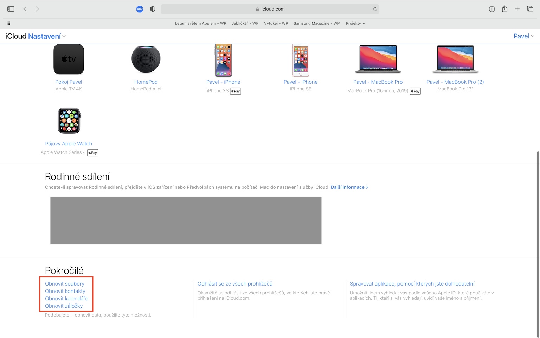This screenshot has width=540, height=338.
Task: Click the icloud.com address bar
Action: click(270, 9)
